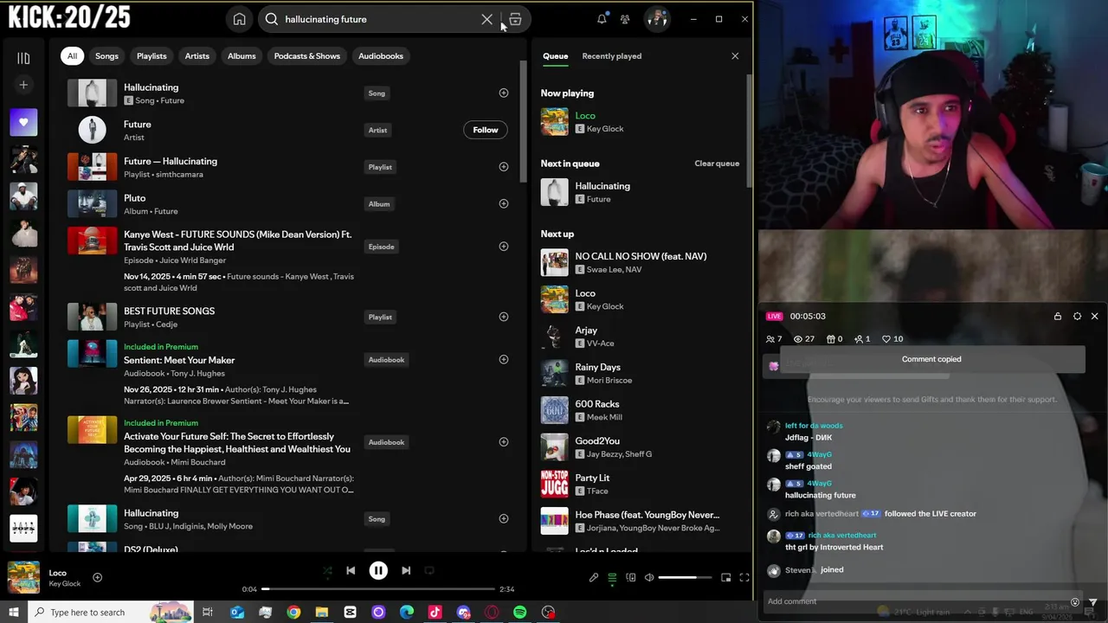Switch to Recently played tab
1108x623 pixels.
(612, 56)
